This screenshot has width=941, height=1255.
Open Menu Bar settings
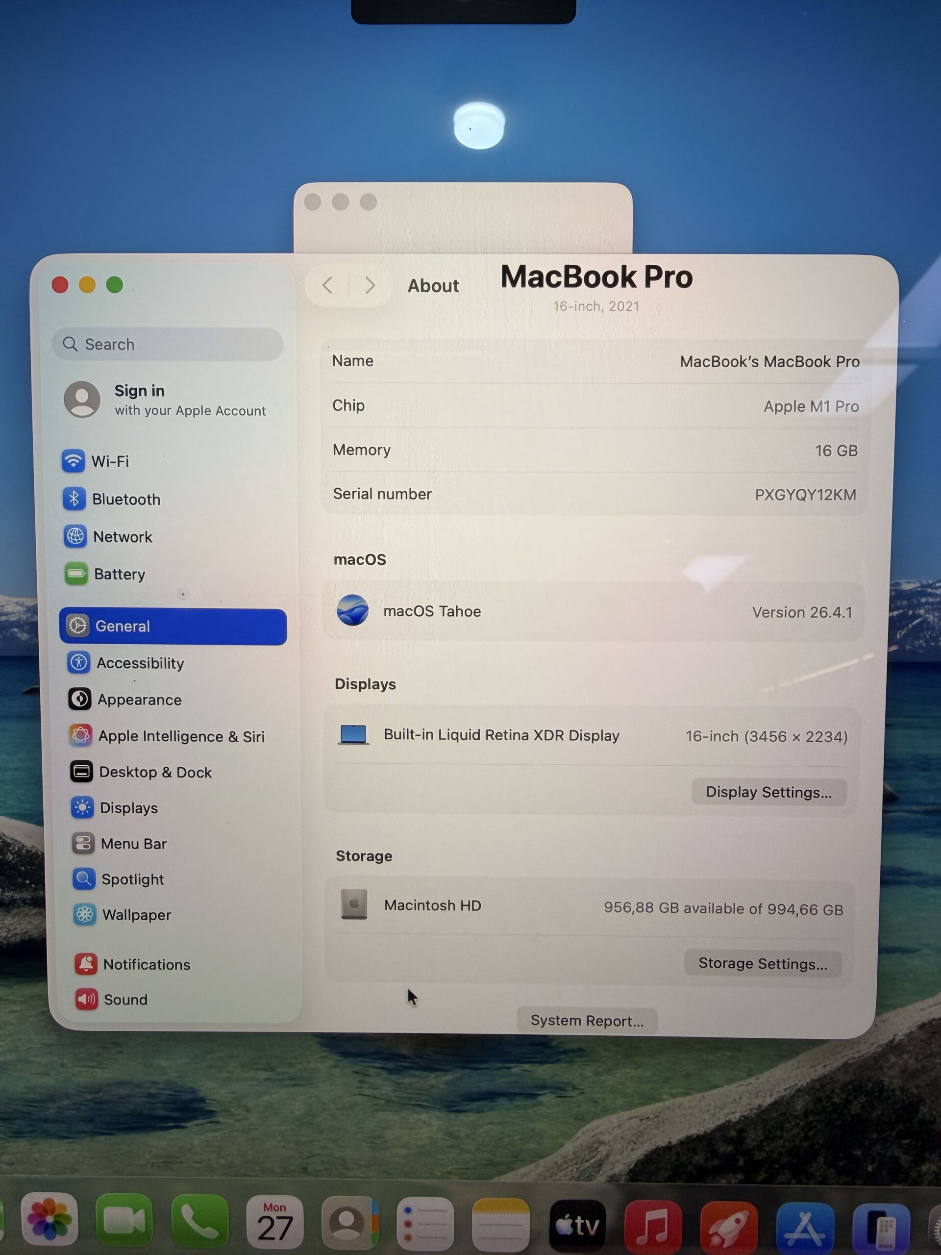click(x=120, y=843)
